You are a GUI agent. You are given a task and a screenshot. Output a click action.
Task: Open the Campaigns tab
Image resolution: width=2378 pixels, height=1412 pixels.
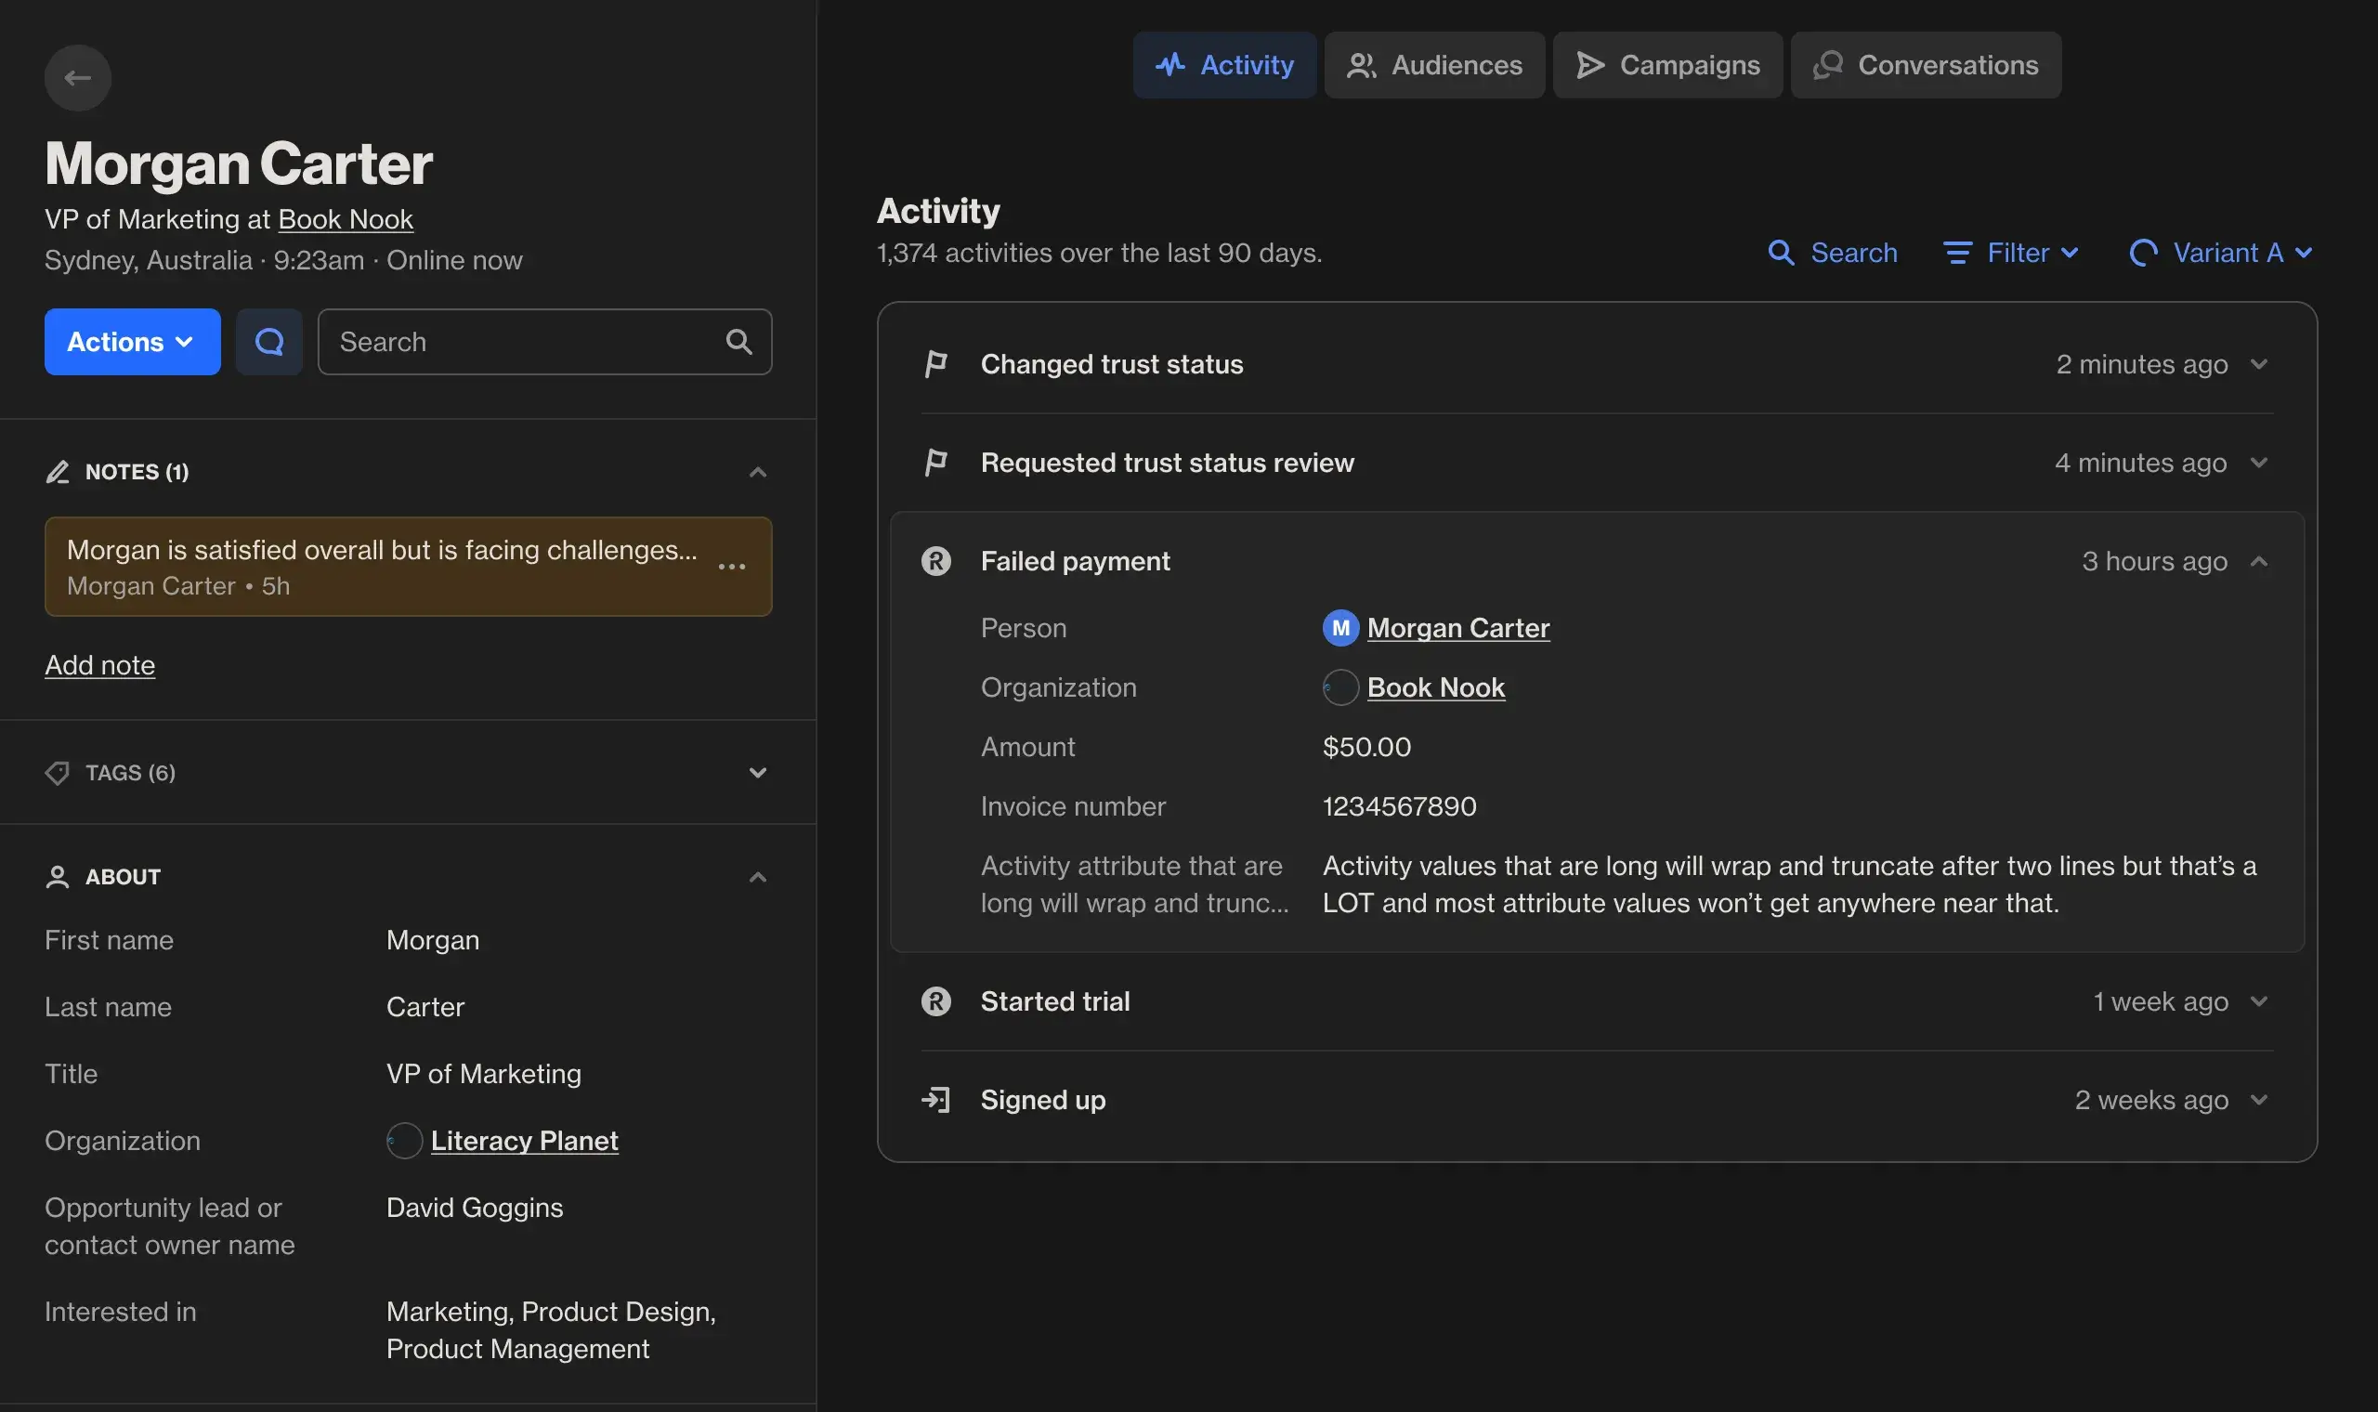point(1667,65)
